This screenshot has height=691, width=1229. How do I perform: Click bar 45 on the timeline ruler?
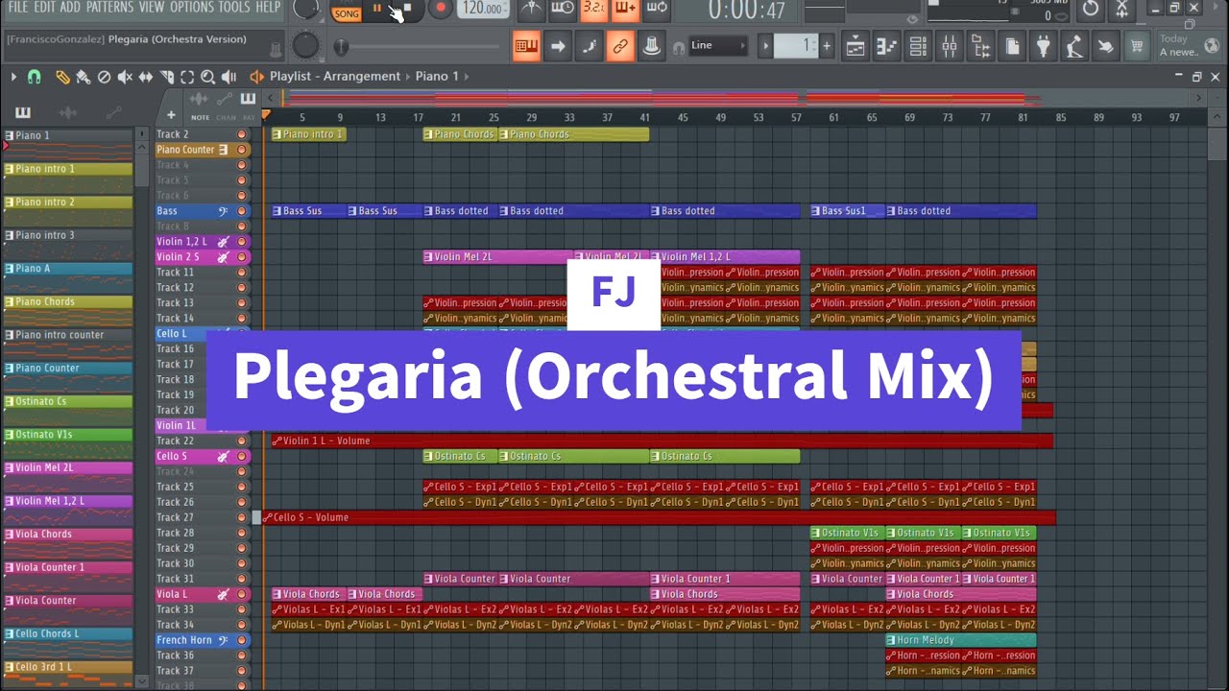tap(683, 117)
